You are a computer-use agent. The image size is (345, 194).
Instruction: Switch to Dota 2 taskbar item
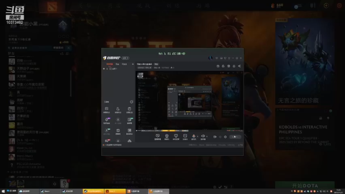(115, 191)
